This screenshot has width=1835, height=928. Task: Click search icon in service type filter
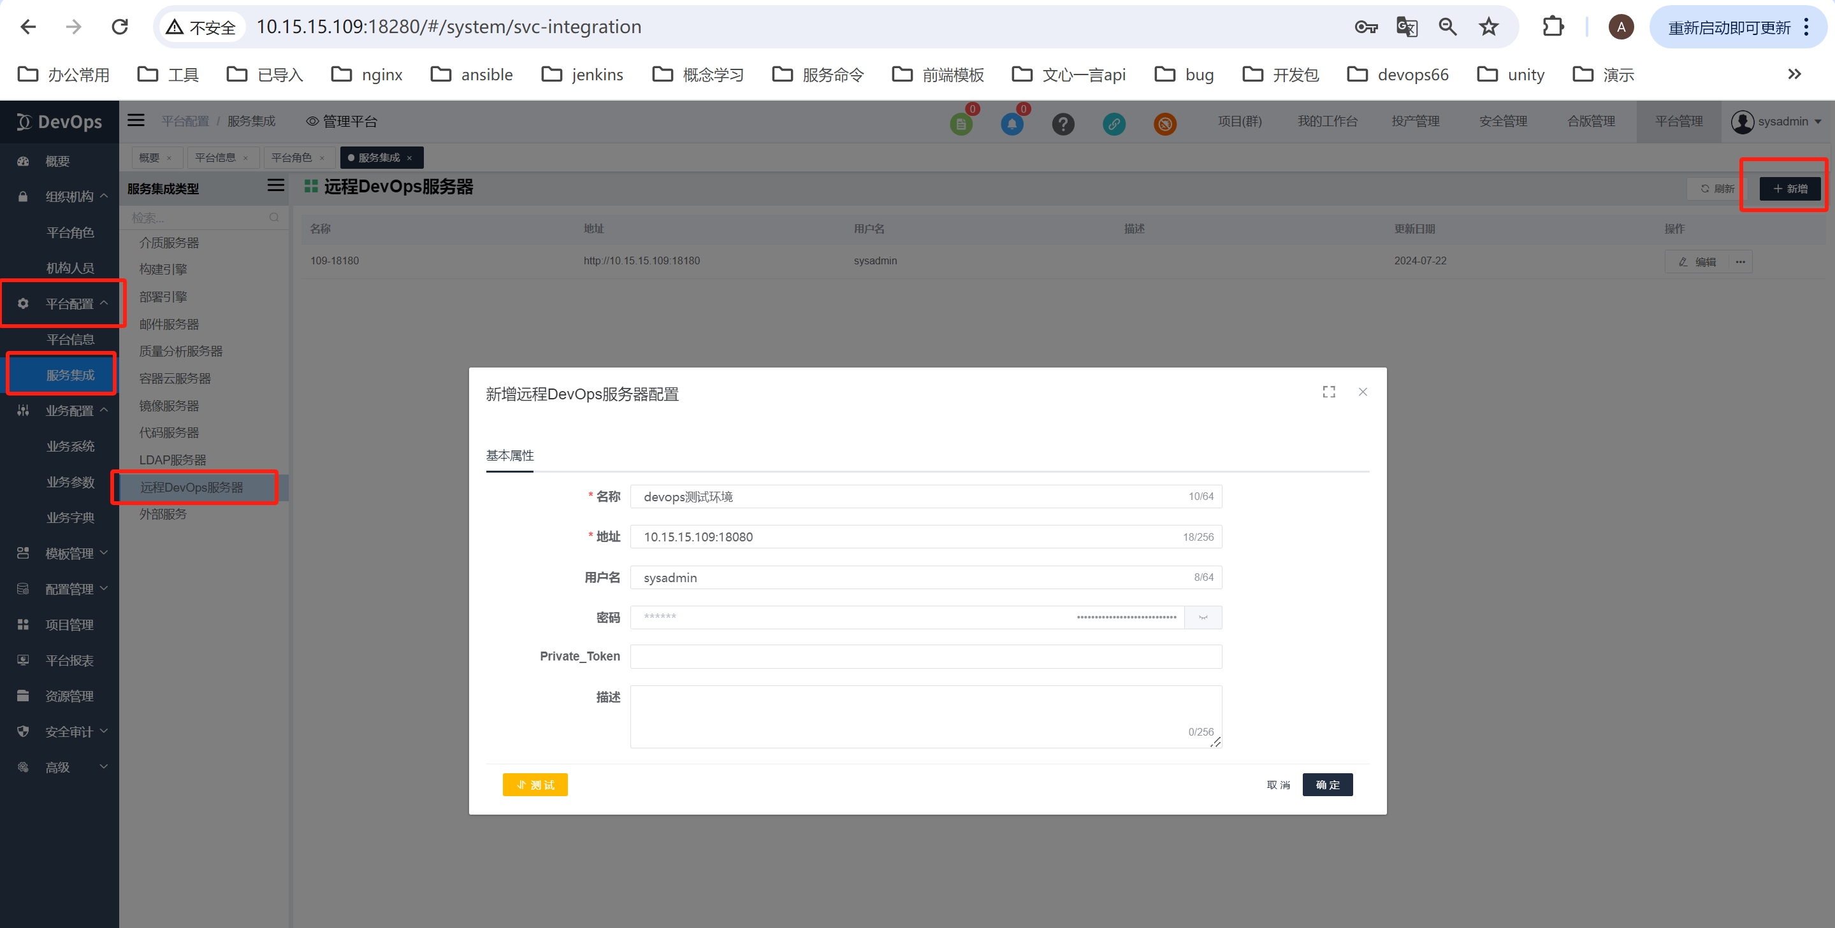pos(274,217)
